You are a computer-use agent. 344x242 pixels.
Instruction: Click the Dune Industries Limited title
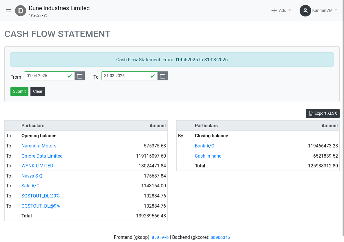coord(59,8)
